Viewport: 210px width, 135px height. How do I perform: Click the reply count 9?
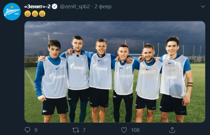pos(36,130)
